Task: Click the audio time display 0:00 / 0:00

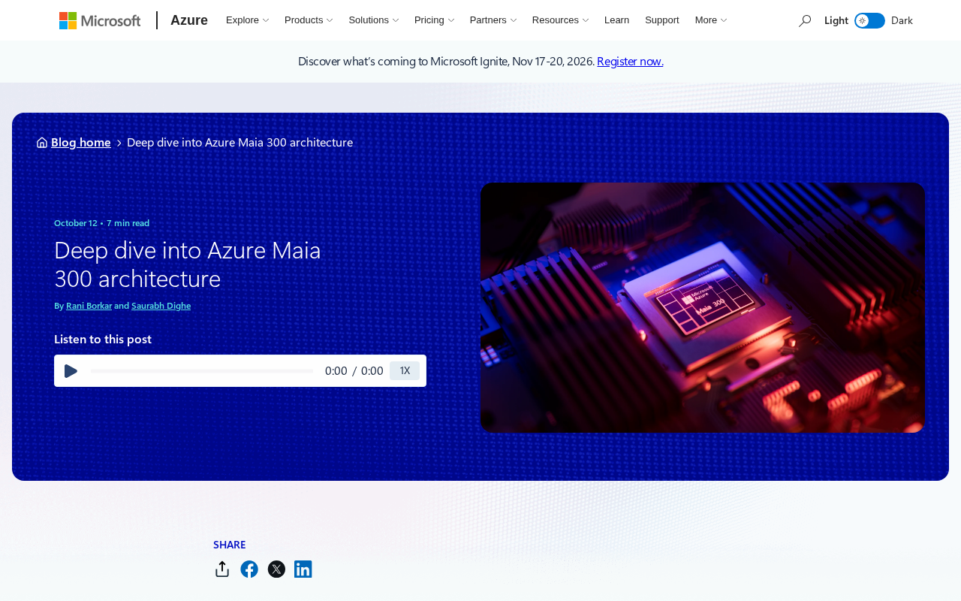Action: pyautogui.click(x=354, y=371)
